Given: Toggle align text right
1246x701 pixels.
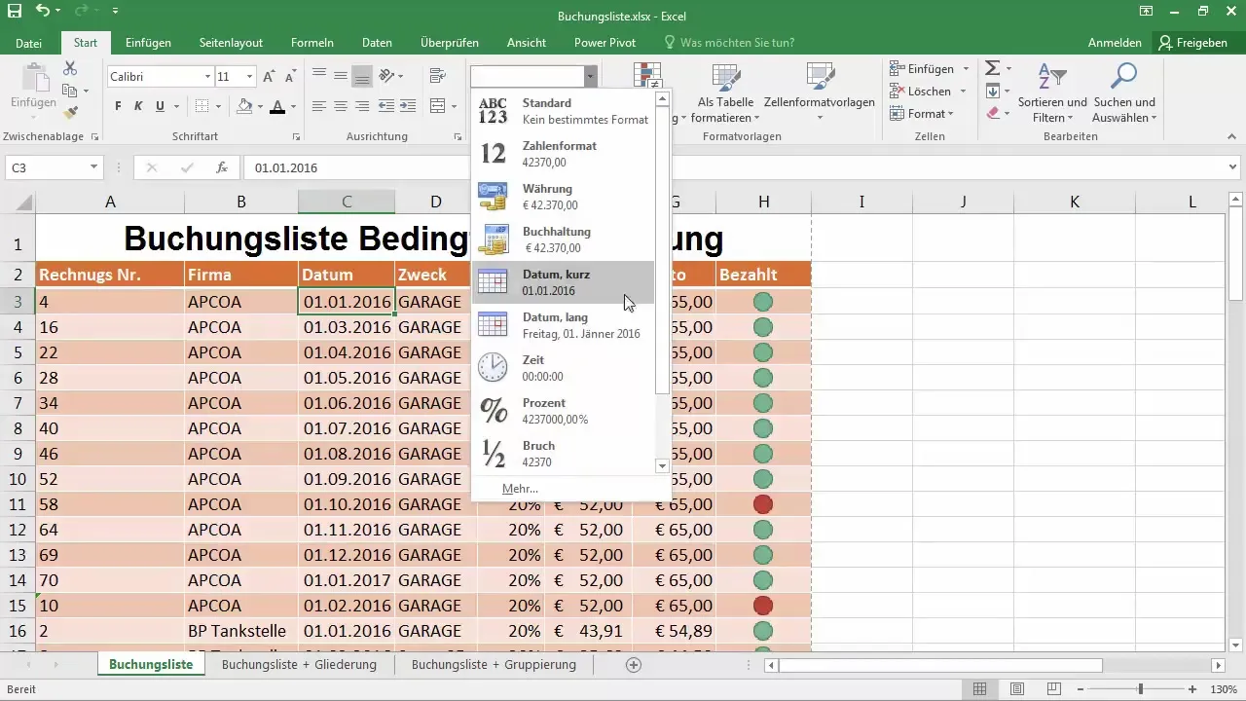Looking at the screenshot, I should pos(361,106).
